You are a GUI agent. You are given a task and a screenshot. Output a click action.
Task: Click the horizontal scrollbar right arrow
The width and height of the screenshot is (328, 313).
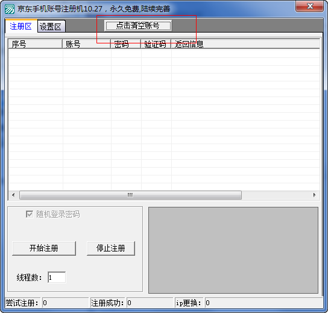(x=314, y=195)
